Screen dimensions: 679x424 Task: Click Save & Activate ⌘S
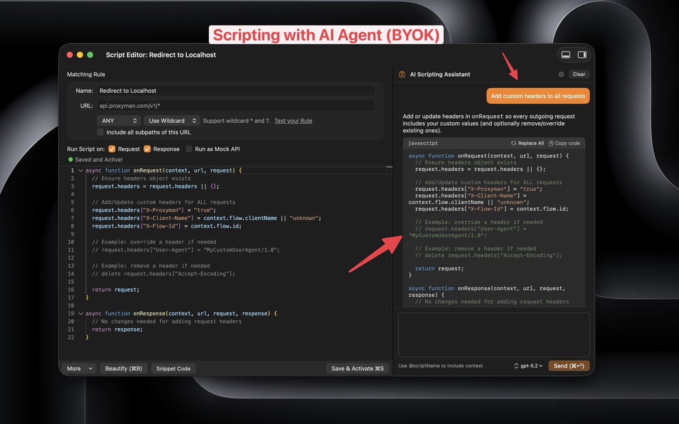358,369
